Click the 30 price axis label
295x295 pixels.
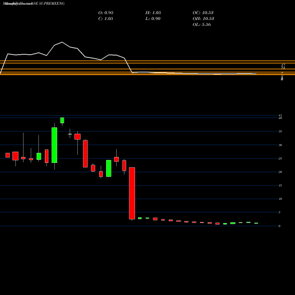tap(280, 145)
